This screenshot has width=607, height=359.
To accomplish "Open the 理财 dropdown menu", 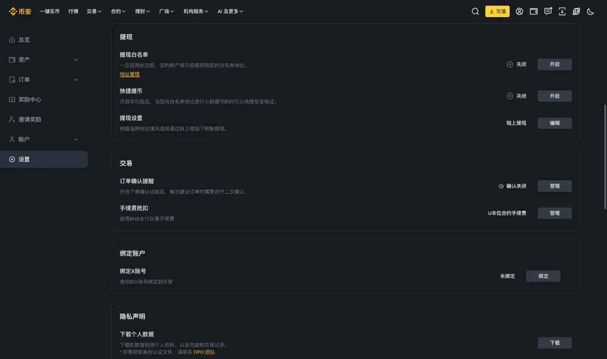I will coord(143,12).
